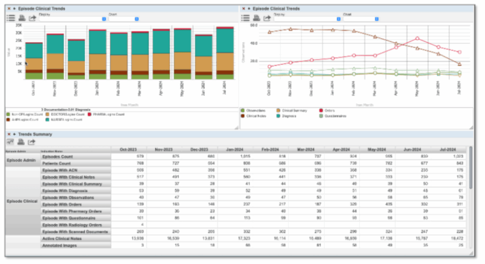The image size is (485, 264).
Task: Click Observations color swatch in right legend
Action: point(242,111)
